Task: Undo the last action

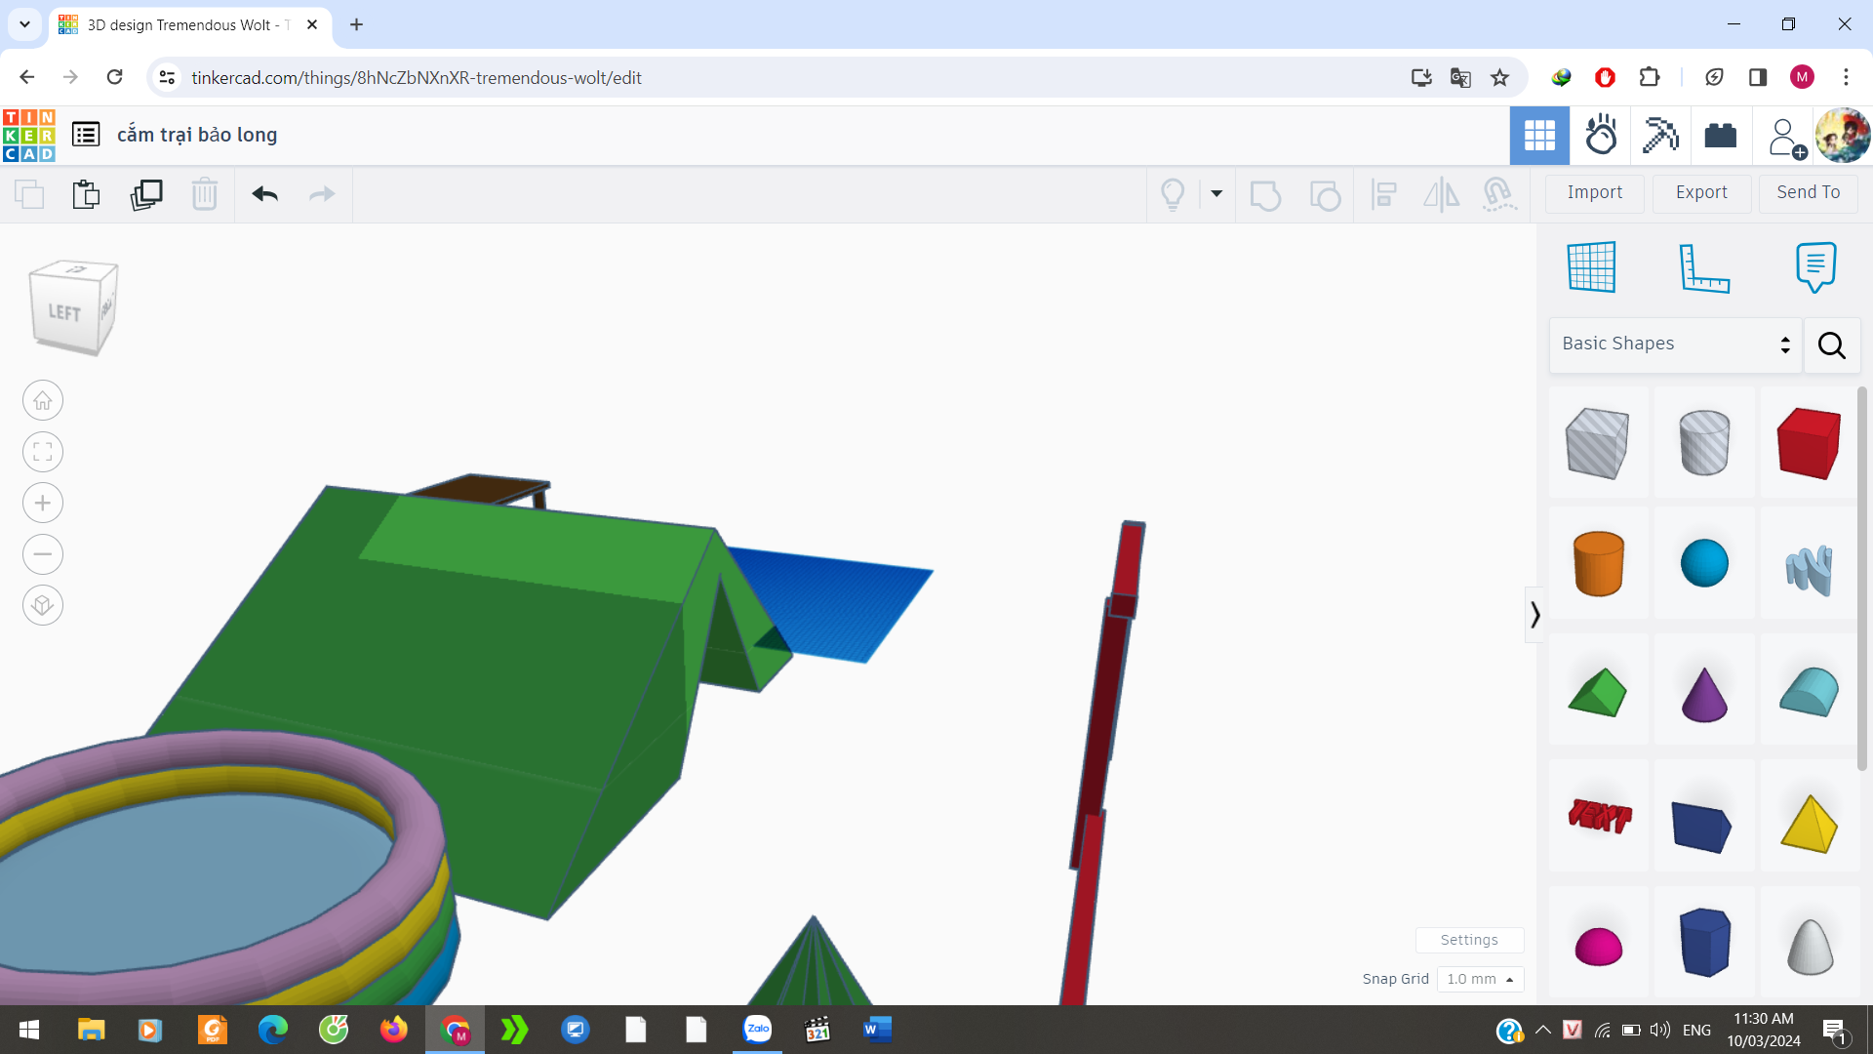Action: (265, 194)
